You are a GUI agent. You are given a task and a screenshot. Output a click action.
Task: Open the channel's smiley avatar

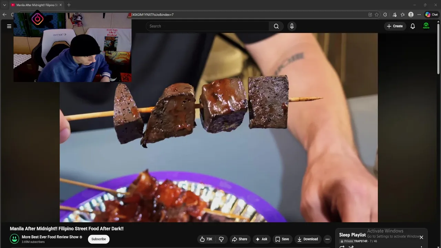(14, 239)
